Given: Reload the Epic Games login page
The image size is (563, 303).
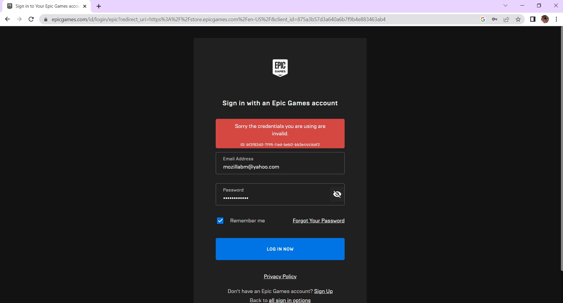Looking at the screenshot, I should pyautogui.click(x=31, y=19).
